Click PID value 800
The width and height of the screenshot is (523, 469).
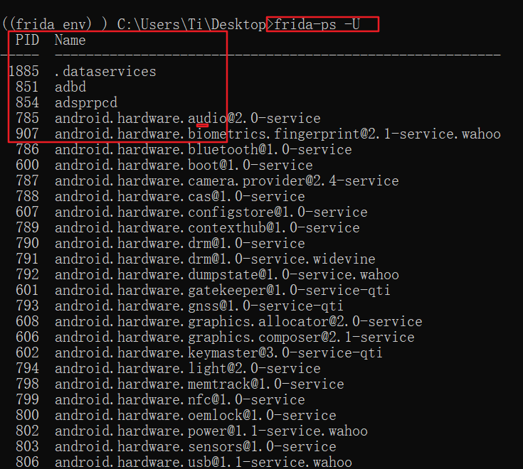[x=27, y=416]
